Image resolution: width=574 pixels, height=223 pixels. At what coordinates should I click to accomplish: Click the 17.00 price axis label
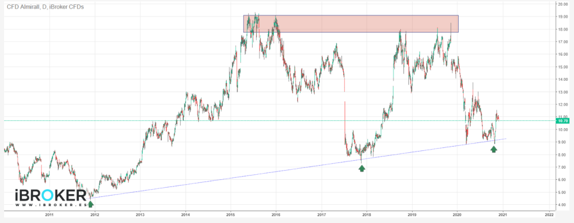(x=564, y=42)
